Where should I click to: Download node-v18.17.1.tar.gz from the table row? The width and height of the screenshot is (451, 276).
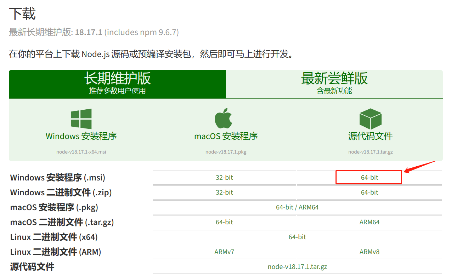coord(297,267)
